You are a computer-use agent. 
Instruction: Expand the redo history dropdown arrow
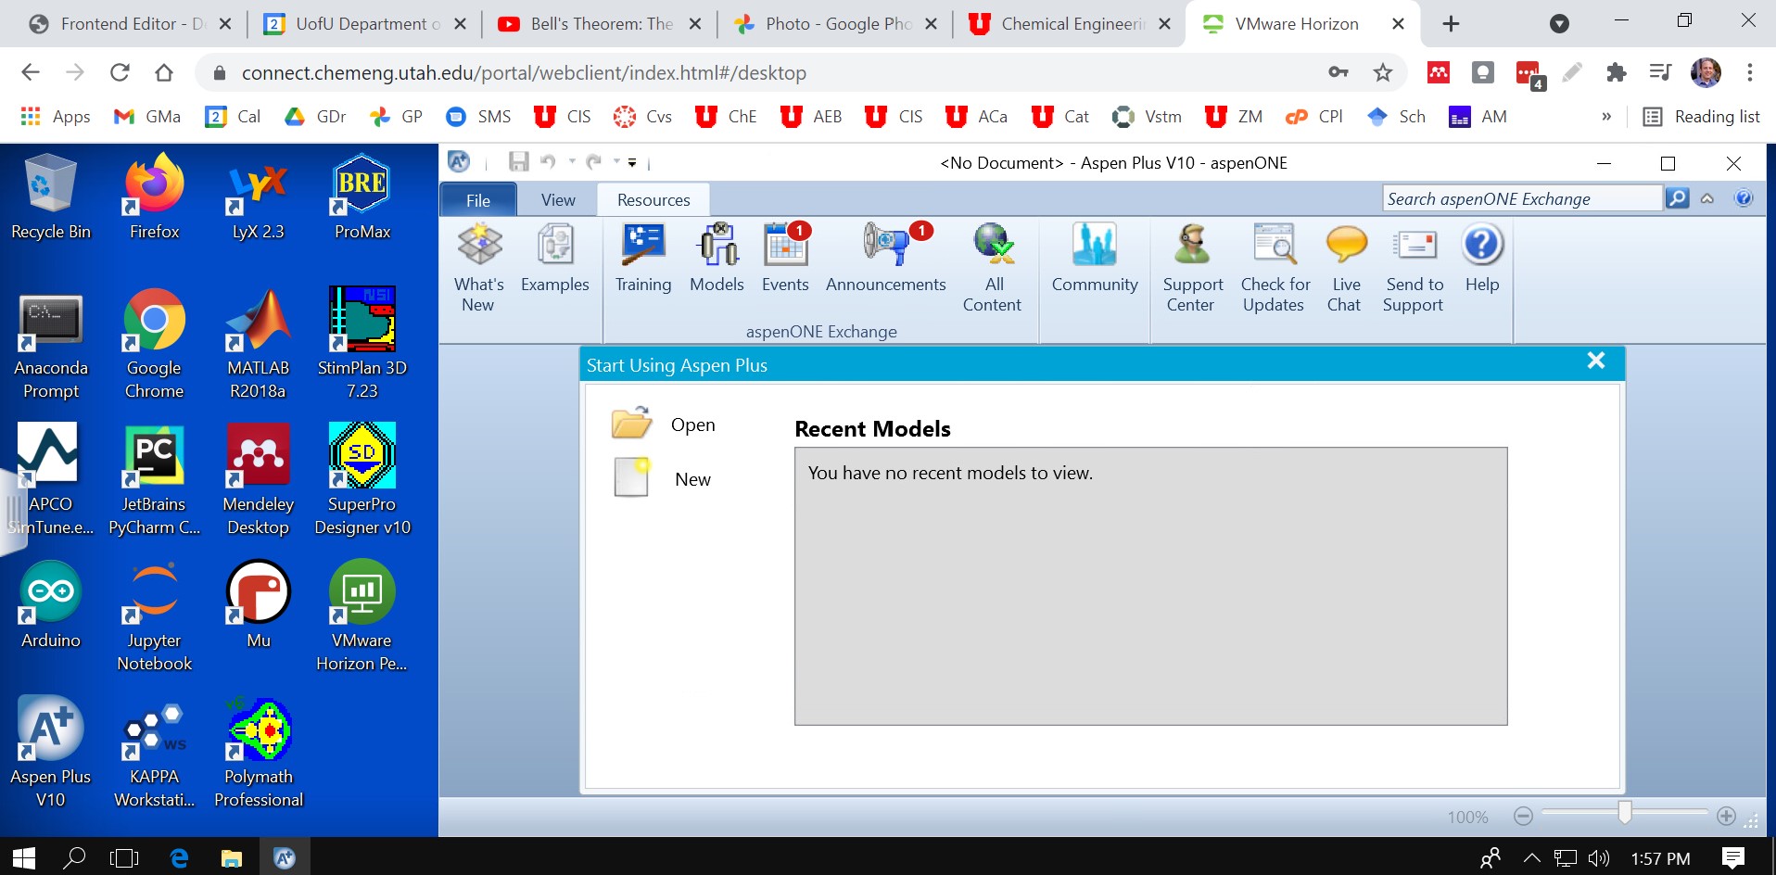[616, 162]
